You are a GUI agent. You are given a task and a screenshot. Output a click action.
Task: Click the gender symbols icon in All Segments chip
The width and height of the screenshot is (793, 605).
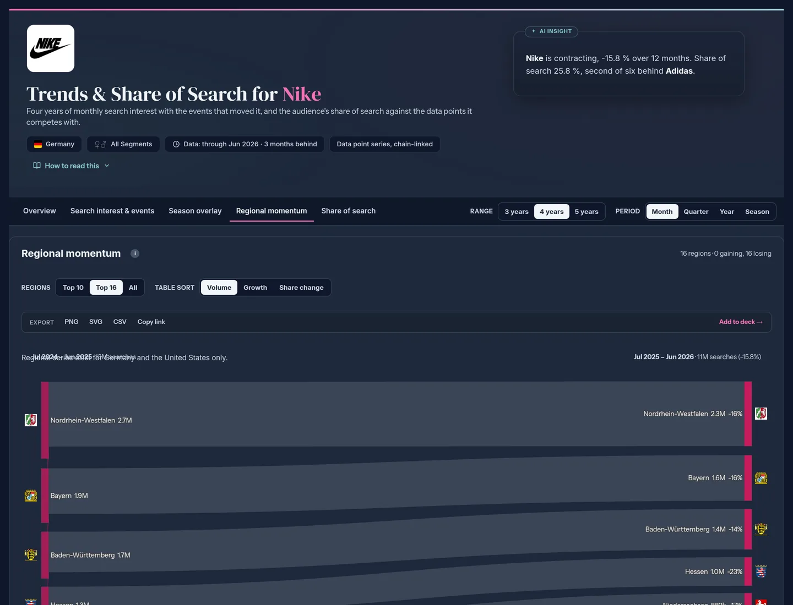[100, 144]
